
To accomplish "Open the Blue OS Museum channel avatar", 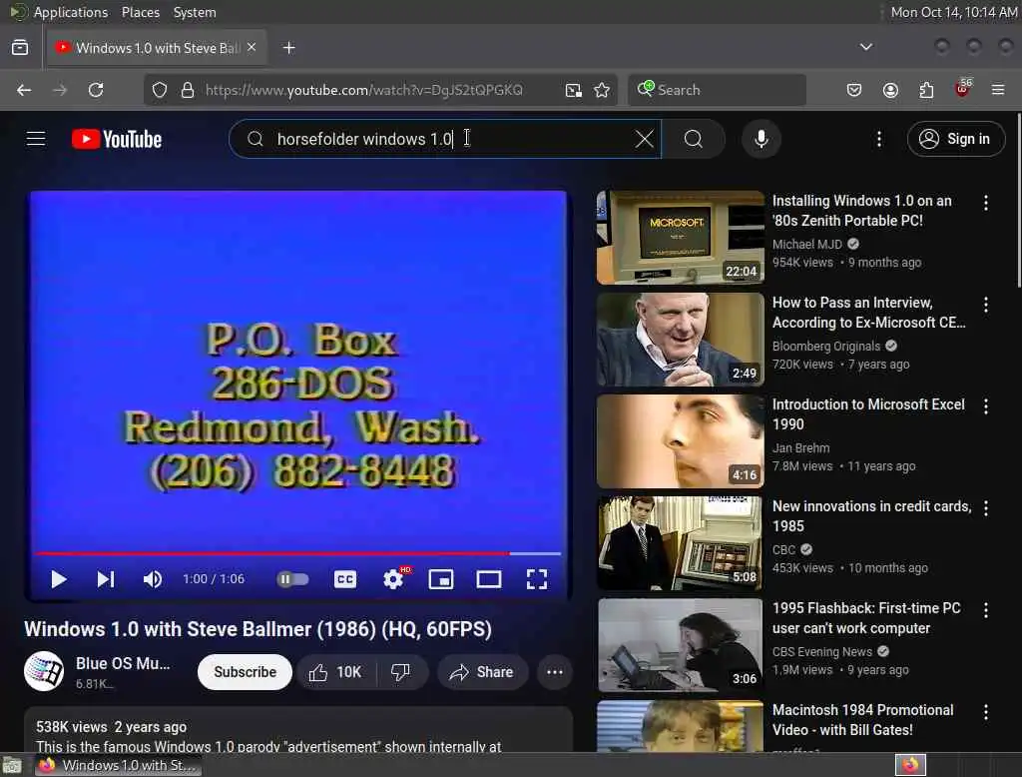I will [44, 671].
